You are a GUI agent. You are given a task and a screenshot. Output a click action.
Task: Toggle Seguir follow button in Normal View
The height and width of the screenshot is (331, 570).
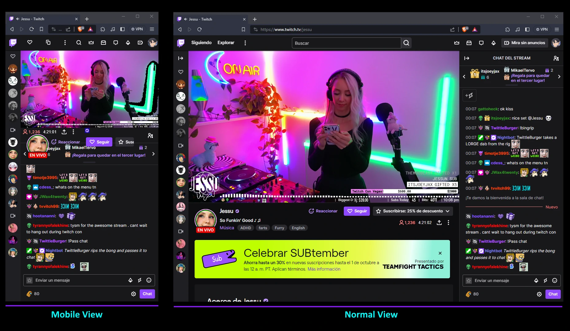(x=357, y=211)
